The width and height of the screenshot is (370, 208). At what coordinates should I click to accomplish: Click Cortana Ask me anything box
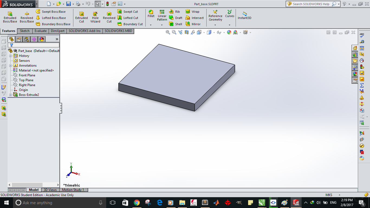coord(60,203)
